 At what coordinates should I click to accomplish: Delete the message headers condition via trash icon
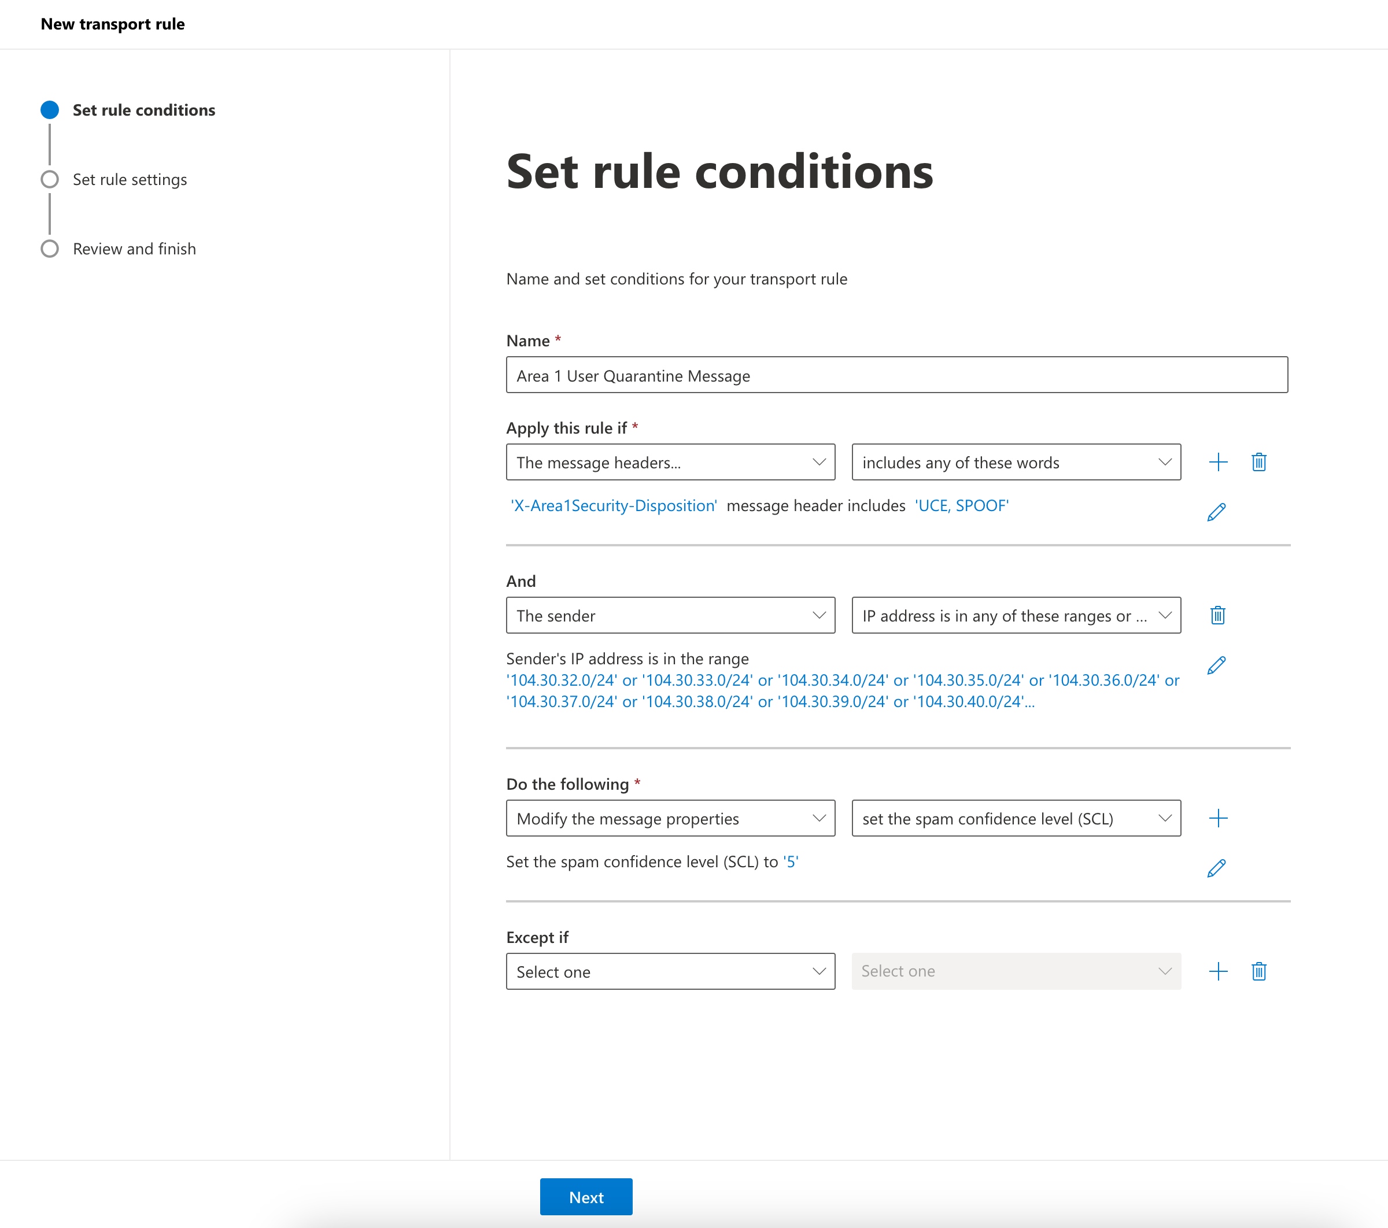(x=1259, y=461)
